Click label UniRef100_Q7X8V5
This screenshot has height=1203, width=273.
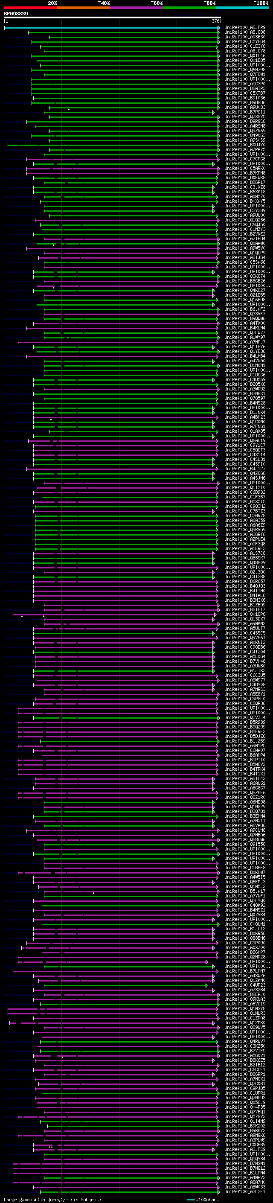[x=245, y=117]
